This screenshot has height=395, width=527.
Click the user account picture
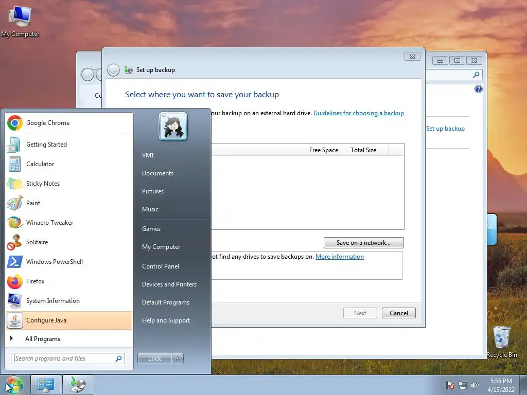coord(173,127)
